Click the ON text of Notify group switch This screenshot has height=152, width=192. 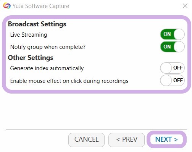point(167,47)
